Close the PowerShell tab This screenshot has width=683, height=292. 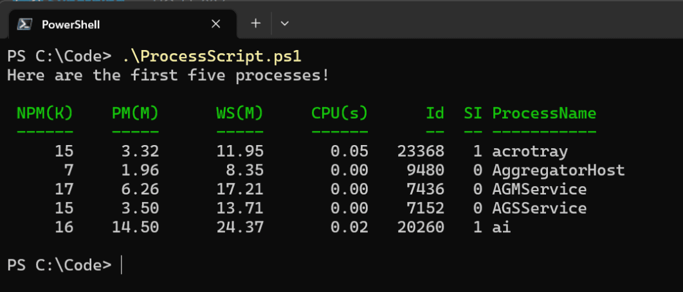pyautogui.click(x=215, y=24)
